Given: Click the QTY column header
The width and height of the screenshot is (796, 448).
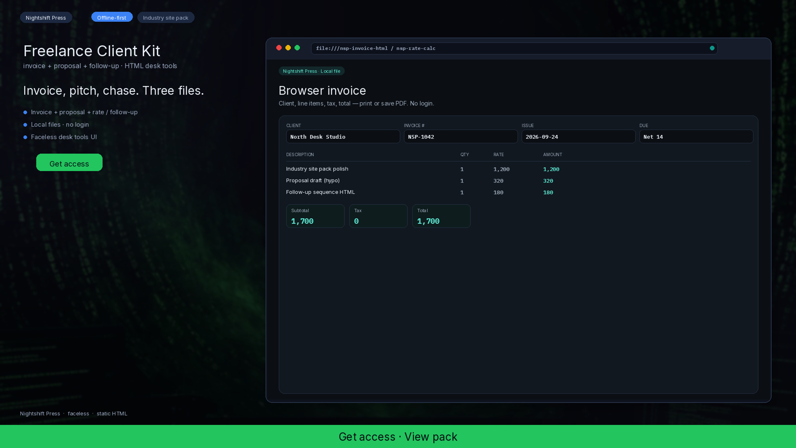Looking at the screenshot, I should (465, 155).
